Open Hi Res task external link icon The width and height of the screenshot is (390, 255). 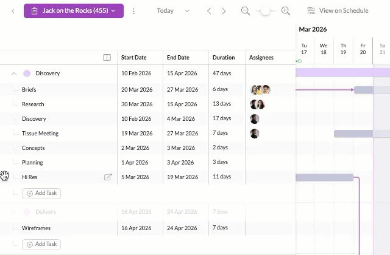108,177
